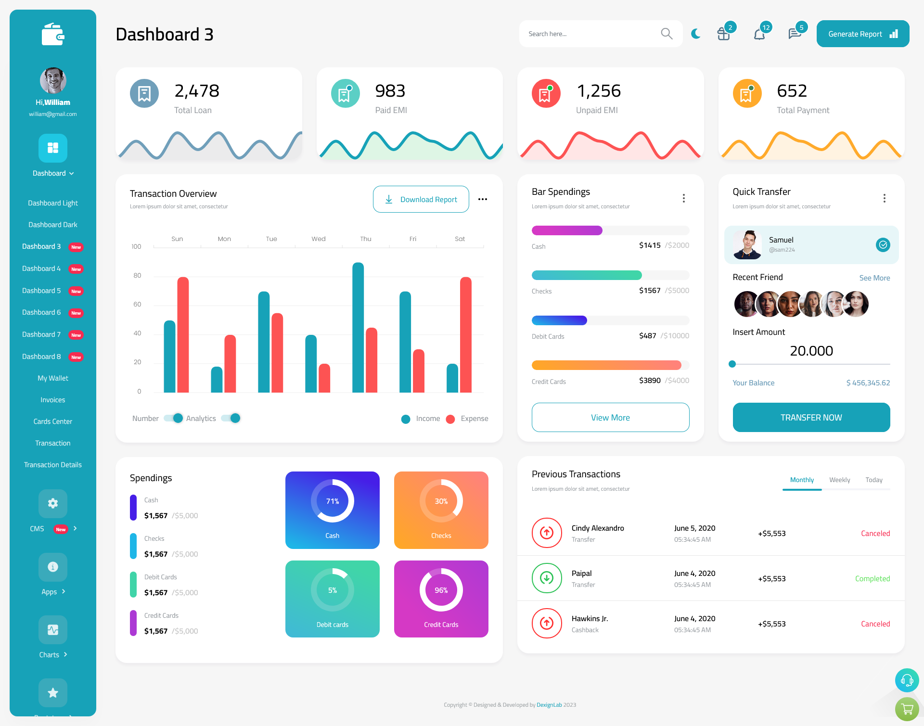Click the Total Loan summary icon
Screen dimensions: 924x726
click(144, 91)
